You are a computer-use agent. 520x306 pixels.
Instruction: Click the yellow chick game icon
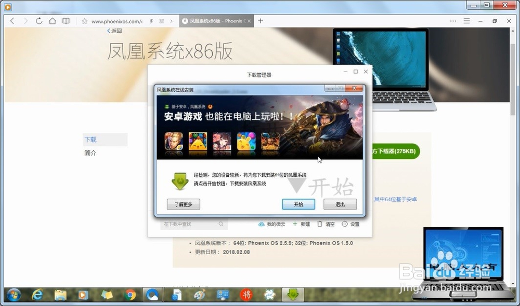pos(198,141)
